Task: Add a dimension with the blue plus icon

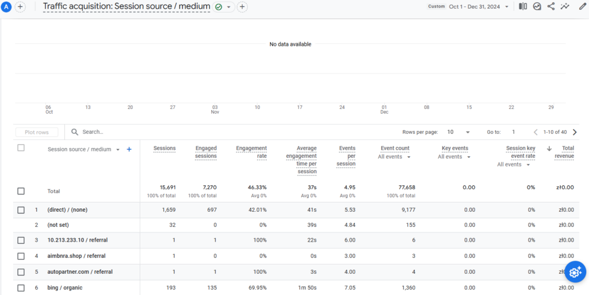Action: click(x=129, y=149)
